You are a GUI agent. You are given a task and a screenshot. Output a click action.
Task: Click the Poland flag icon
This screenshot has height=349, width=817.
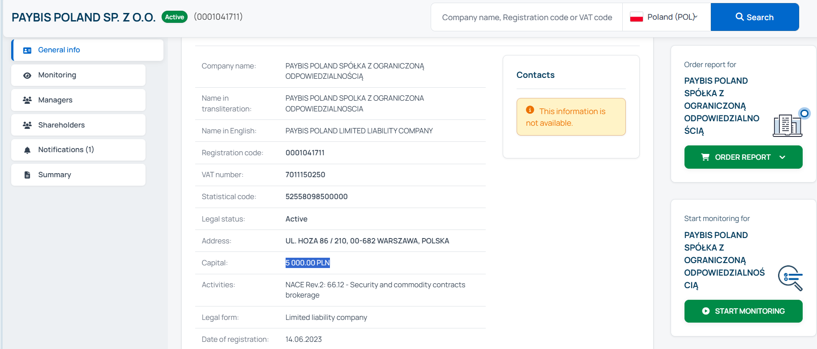click(636, 17)
